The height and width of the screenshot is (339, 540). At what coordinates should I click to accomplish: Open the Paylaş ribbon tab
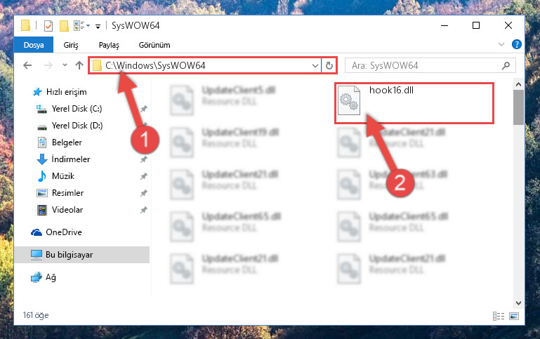point(109,45)
